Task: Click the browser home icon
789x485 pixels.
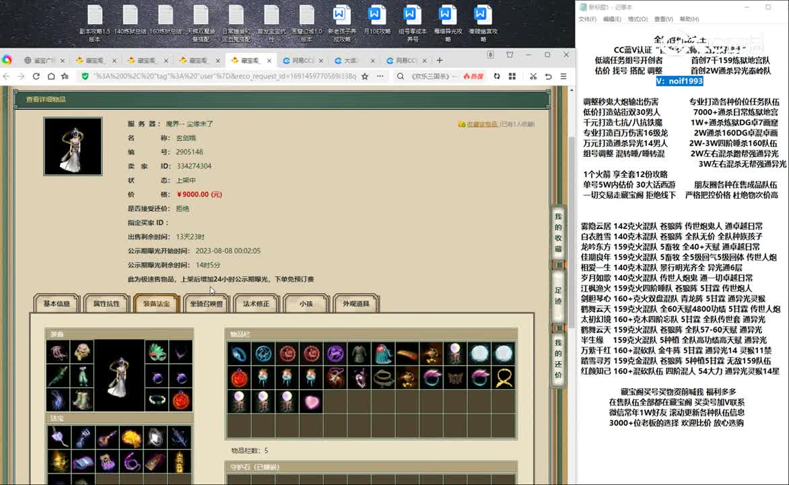Action: (50, 76)
